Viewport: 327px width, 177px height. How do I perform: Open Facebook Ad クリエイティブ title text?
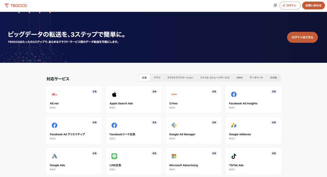67,134
